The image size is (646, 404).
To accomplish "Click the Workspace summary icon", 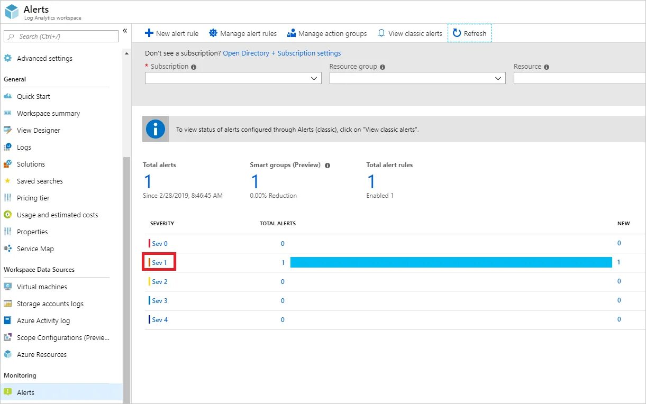I will click(7, 113).
